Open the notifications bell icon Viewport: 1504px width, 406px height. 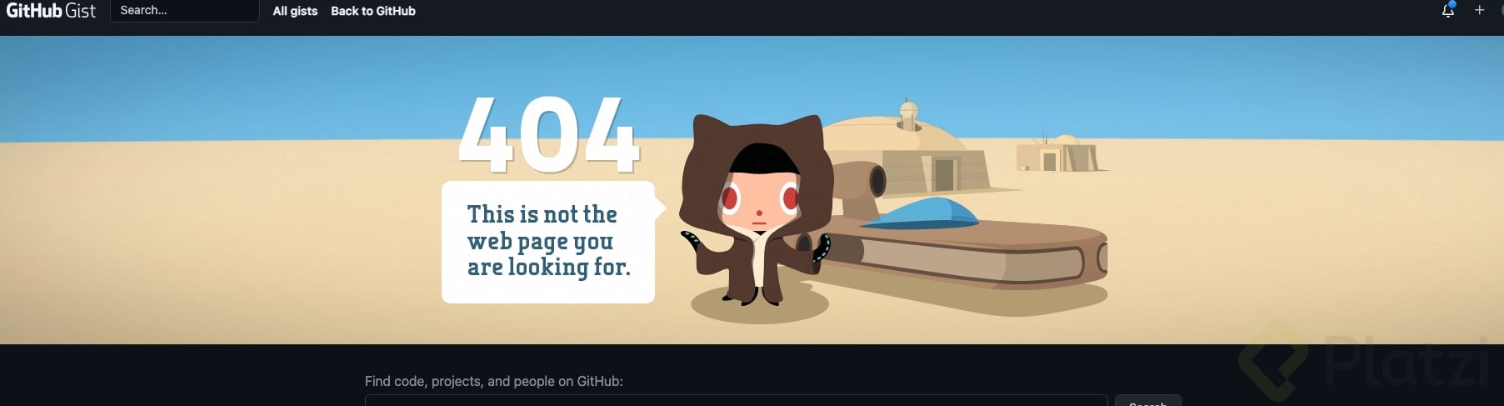pyautogui.click(x=1448, y=11)
